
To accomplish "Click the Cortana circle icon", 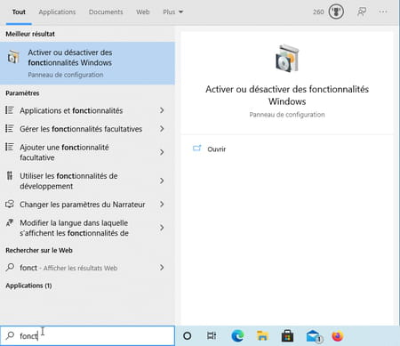I will (188, 336).
